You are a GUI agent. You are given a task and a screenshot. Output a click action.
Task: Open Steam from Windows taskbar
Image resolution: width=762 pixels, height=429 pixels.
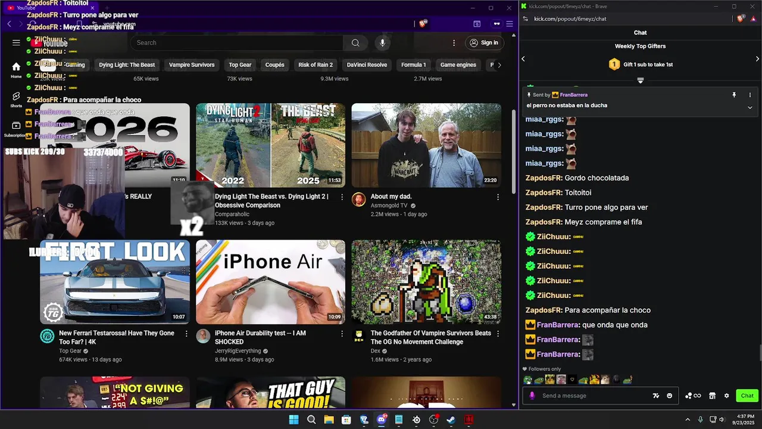[x=451, y=419]
